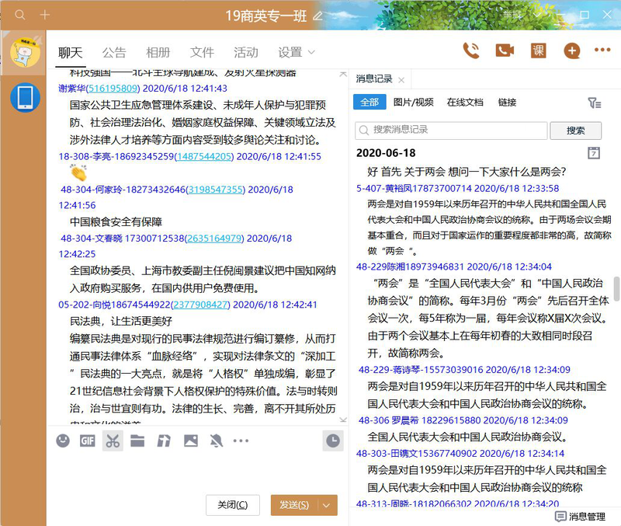
Task: Open QQ number link 516195809
Action: coord(113,88)
